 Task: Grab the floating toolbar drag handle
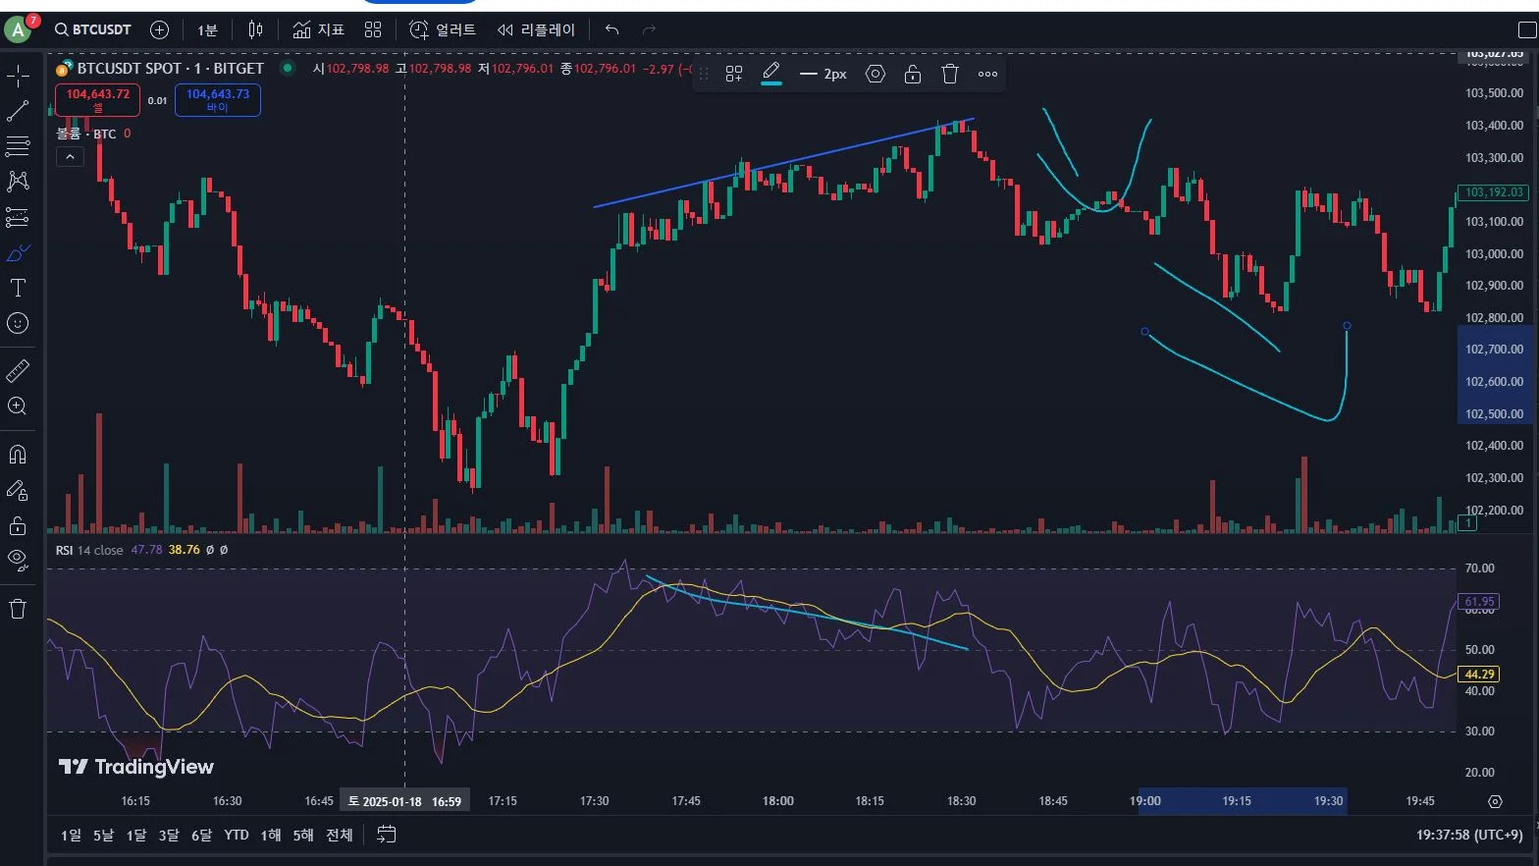tap(704, 74)
